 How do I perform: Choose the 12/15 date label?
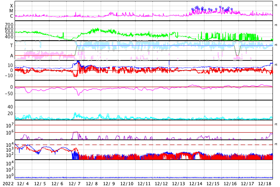pos(213,184)
